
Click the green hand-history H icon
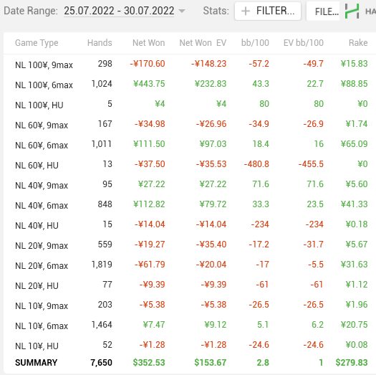click(352, 11)
